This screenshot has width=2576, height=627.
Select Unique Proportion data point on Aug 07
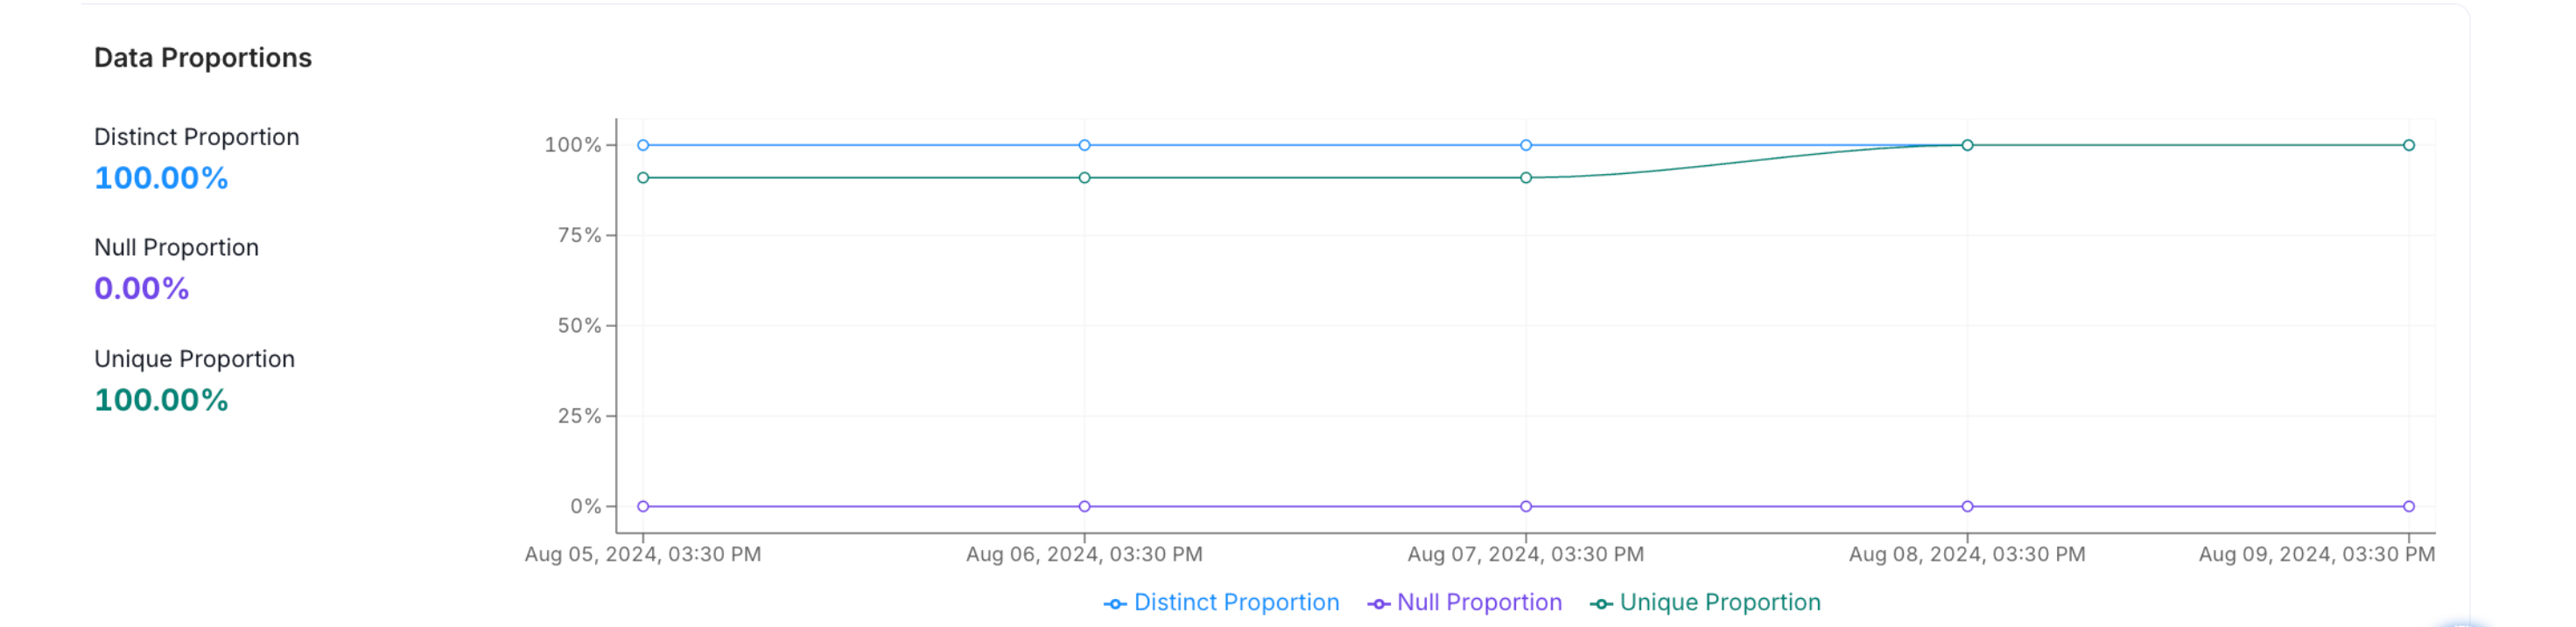point(1526,178)
